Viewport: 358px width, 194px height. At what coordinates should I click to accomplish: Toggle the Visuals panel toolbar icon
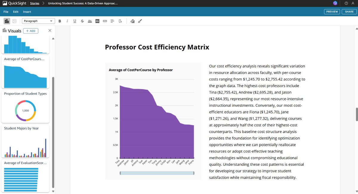click(7, 21)
